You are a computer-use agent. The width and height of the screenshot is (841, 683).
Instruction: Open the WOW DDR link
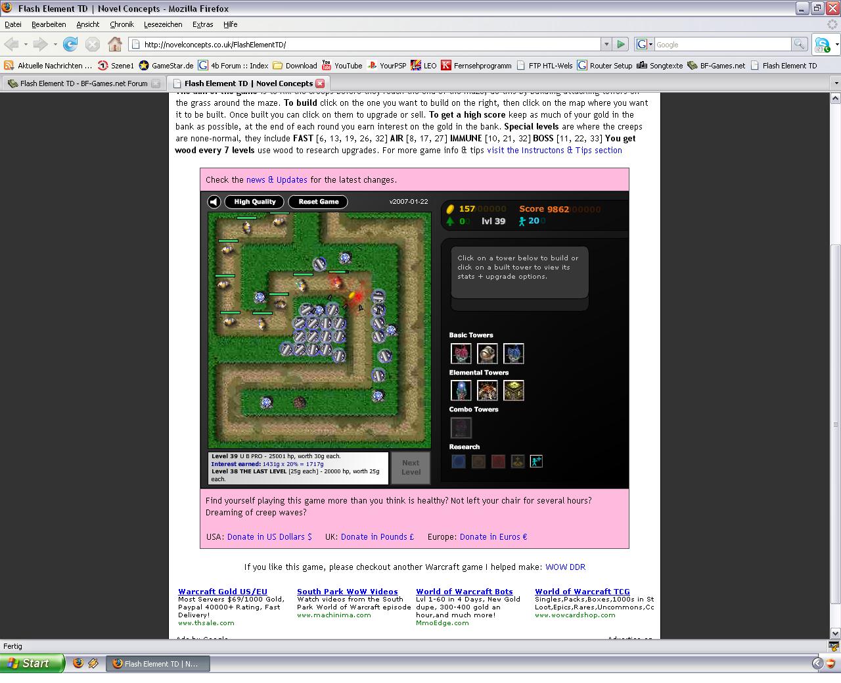(x=565, y=567)
